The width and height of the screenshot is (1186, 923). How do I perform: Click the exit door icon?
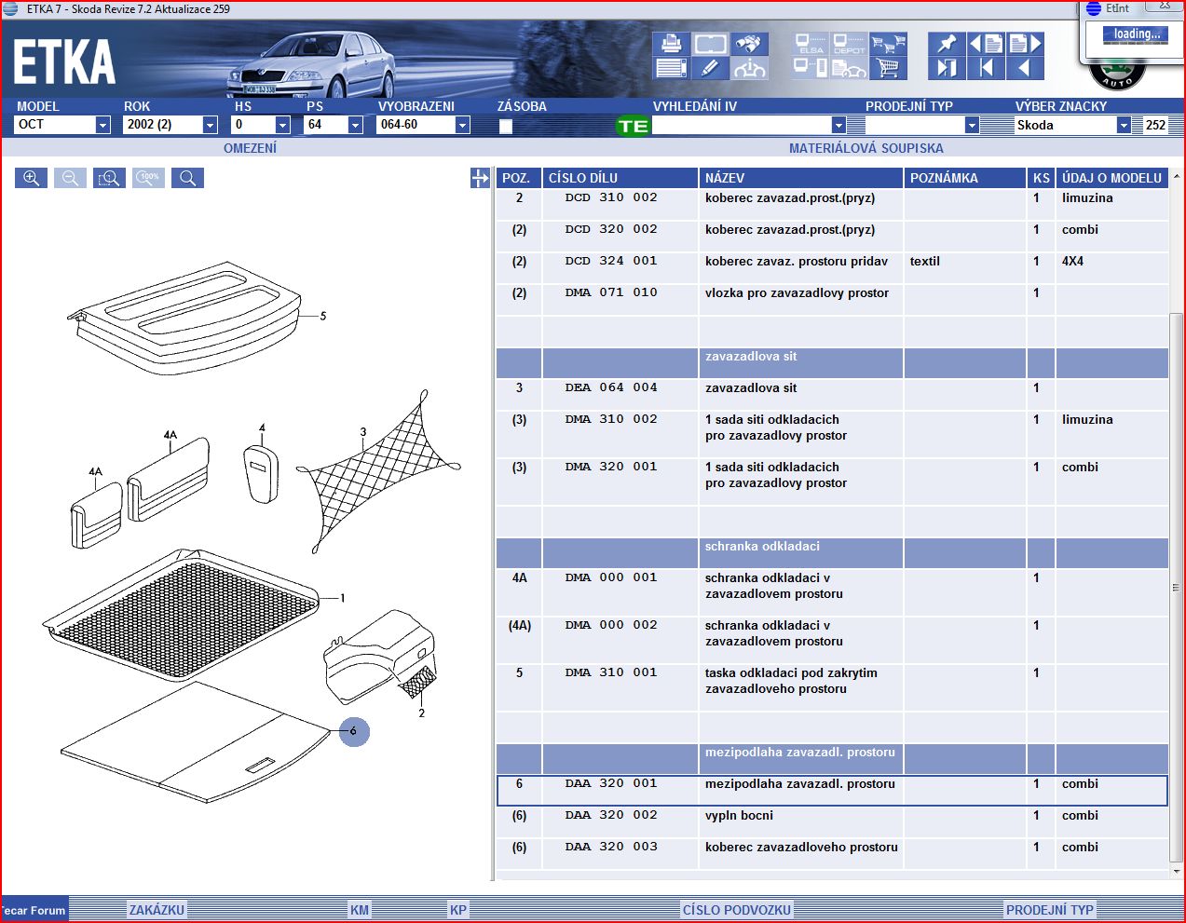(x=947, y=68)
